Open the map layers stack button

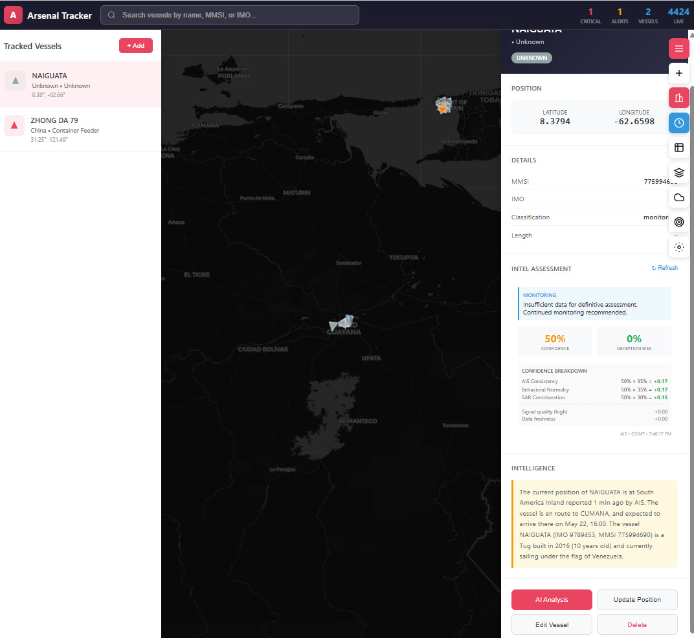(678, 173)
